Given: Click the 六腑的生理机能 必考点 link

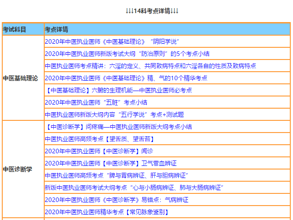Looking at the screenshot, I should [118, 90].
